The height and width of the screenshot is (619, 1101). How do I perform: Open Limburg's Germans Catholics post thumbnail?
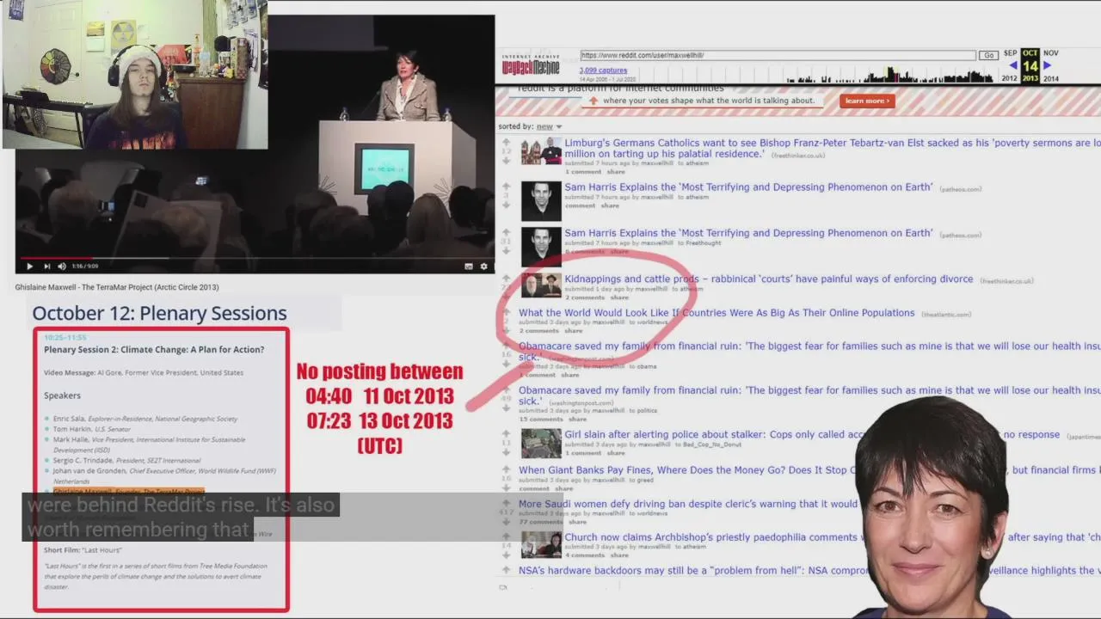click(541, 151)
